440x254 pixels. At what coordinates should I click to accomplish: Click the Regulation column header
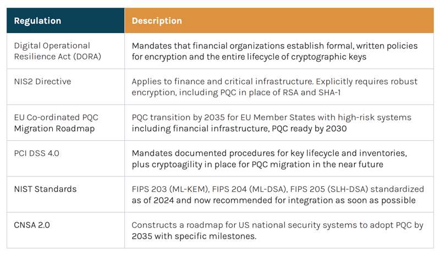pyautogui.click(x=37, y=21)
